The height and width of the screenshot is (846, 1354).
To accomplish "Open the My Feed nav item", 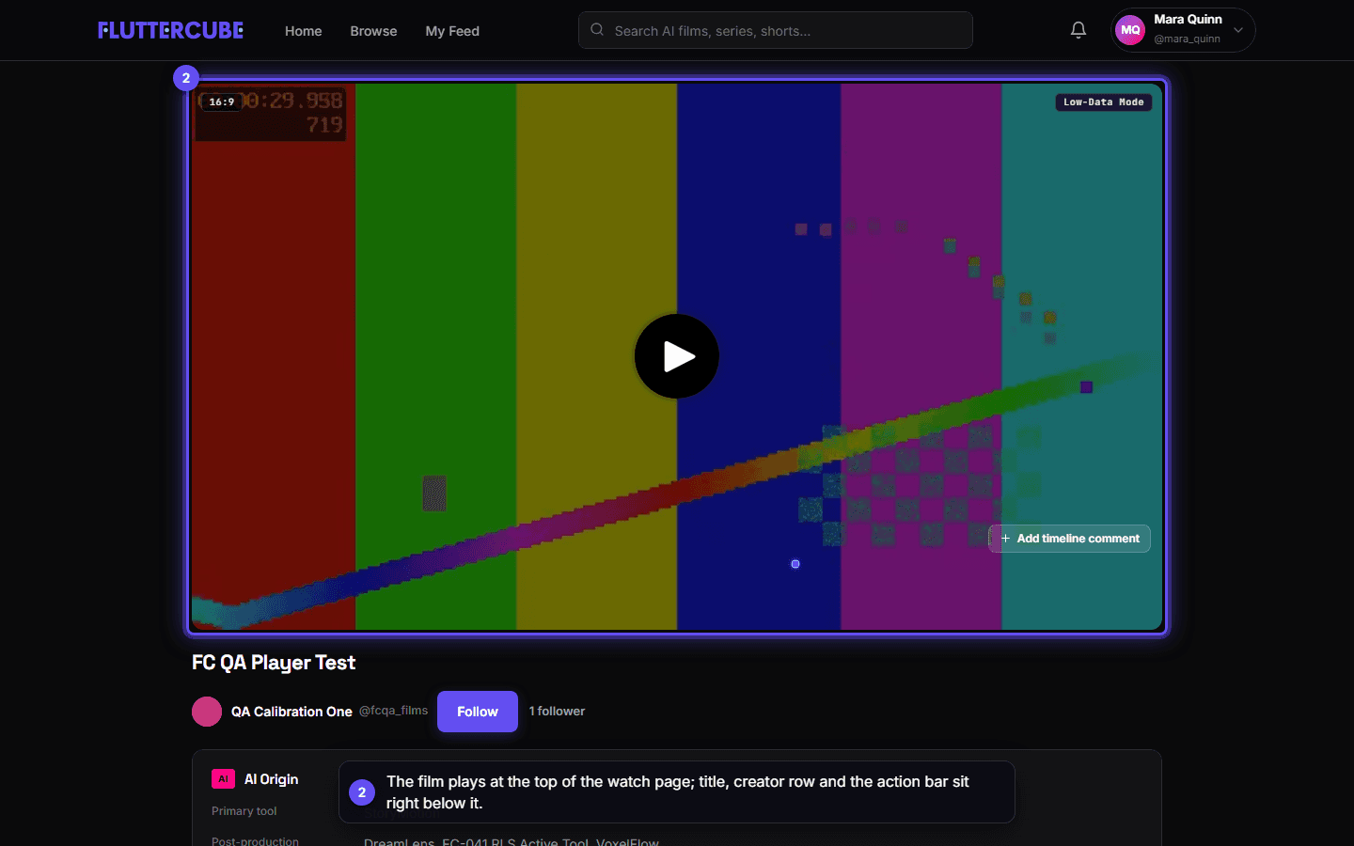I will click(x=452, y=31).
